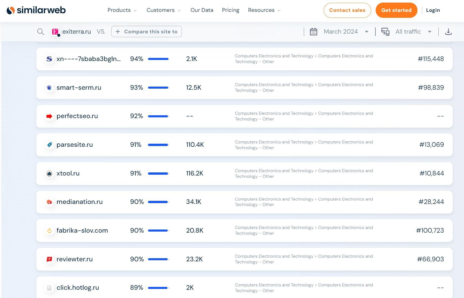
Task: Click the download icon
Action: pyautogui.click(x=448, y=32)
